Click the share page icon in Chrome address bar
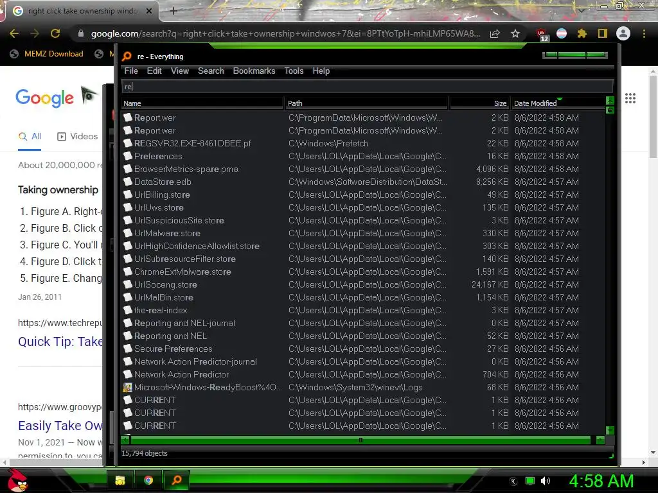This screenshot has width=658, height=493. 495,33
